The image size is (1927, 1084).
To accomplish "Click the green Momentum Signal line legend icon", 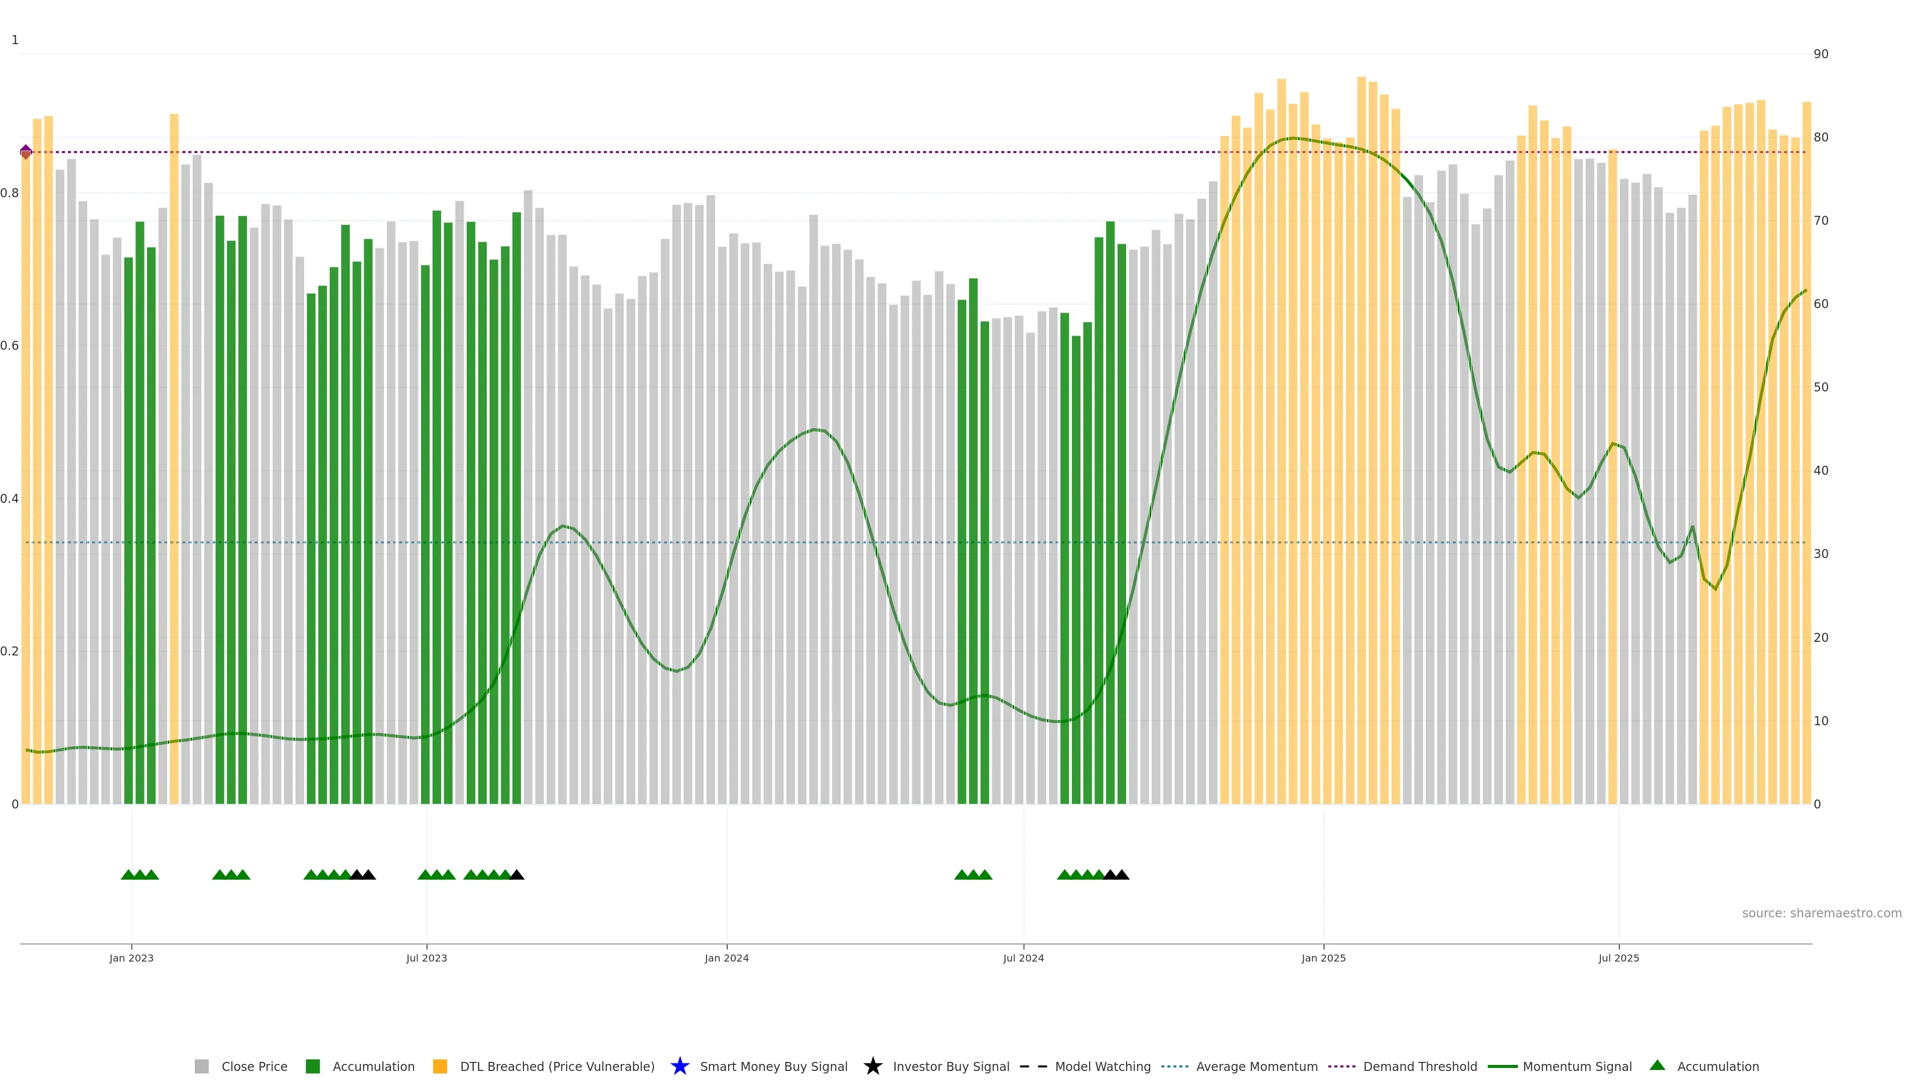I will pos(1502,1066).
